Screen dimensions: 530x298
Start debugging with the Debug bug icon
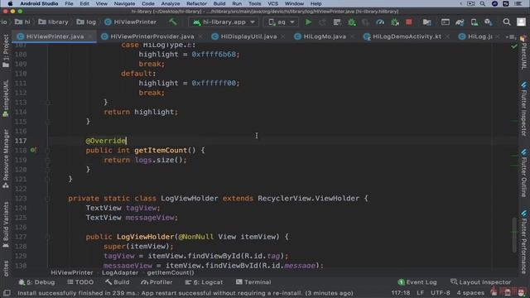click(x=351, y=22)
